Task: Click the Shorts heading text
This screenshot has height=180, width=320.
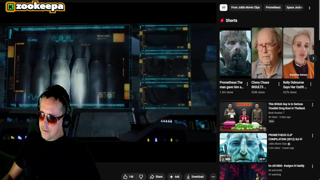Action: [231, 20]
